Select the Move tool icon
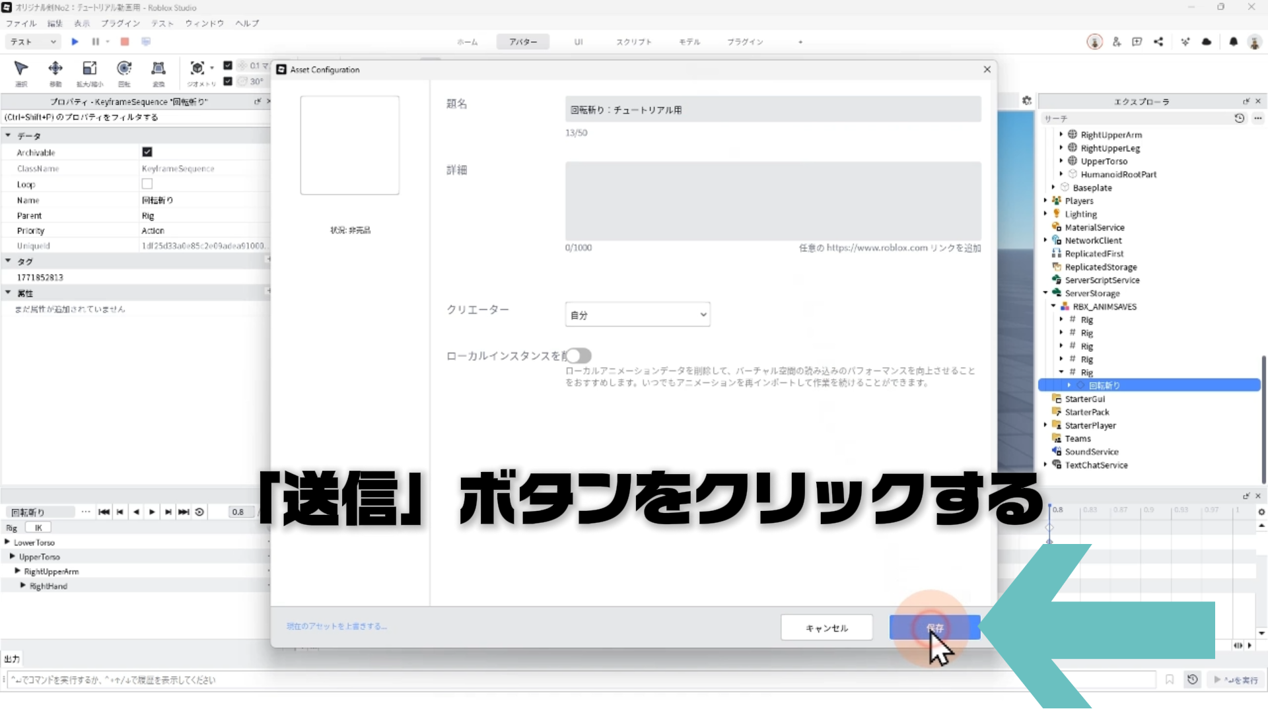This screenshot has height=713, width=1268. pyautogui.click(x=55, y=68)
